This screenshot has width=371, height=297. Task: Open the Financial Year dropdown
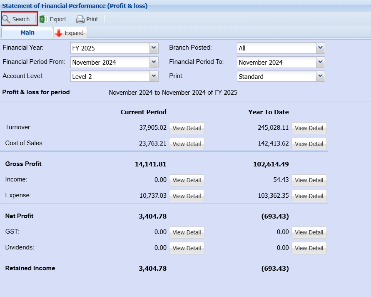click(x=154, y=48)
